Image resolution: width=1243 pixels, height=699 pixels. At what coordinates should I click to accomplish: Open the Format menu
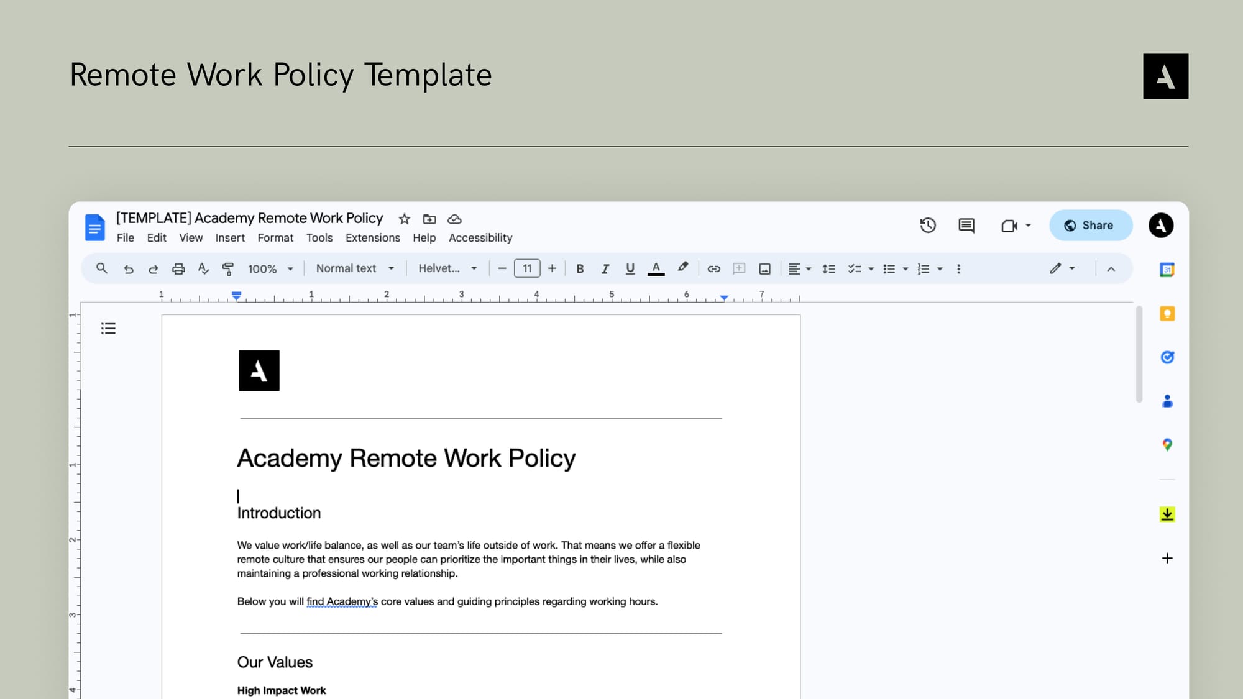pyautogui.click(x=275, y=238)
